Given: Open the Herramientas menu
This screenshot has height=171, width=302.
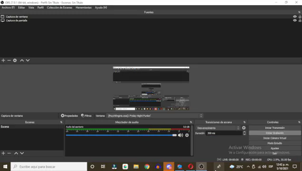Looking at the screenshot, I should click(84, 8).
